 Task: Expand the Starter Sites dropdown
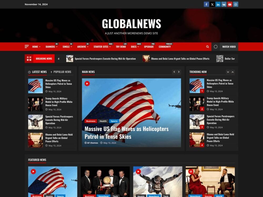pos(102,47)
